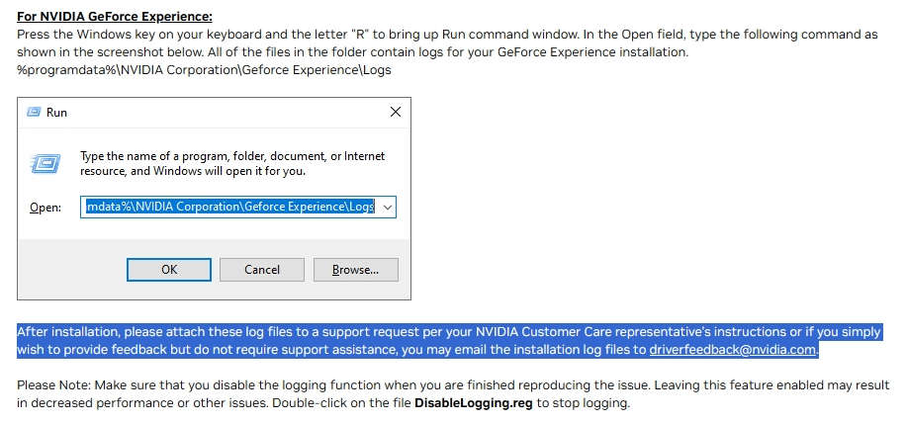
Task: Click the 'Run' dialog title text
Action: [x=56, y=112]
